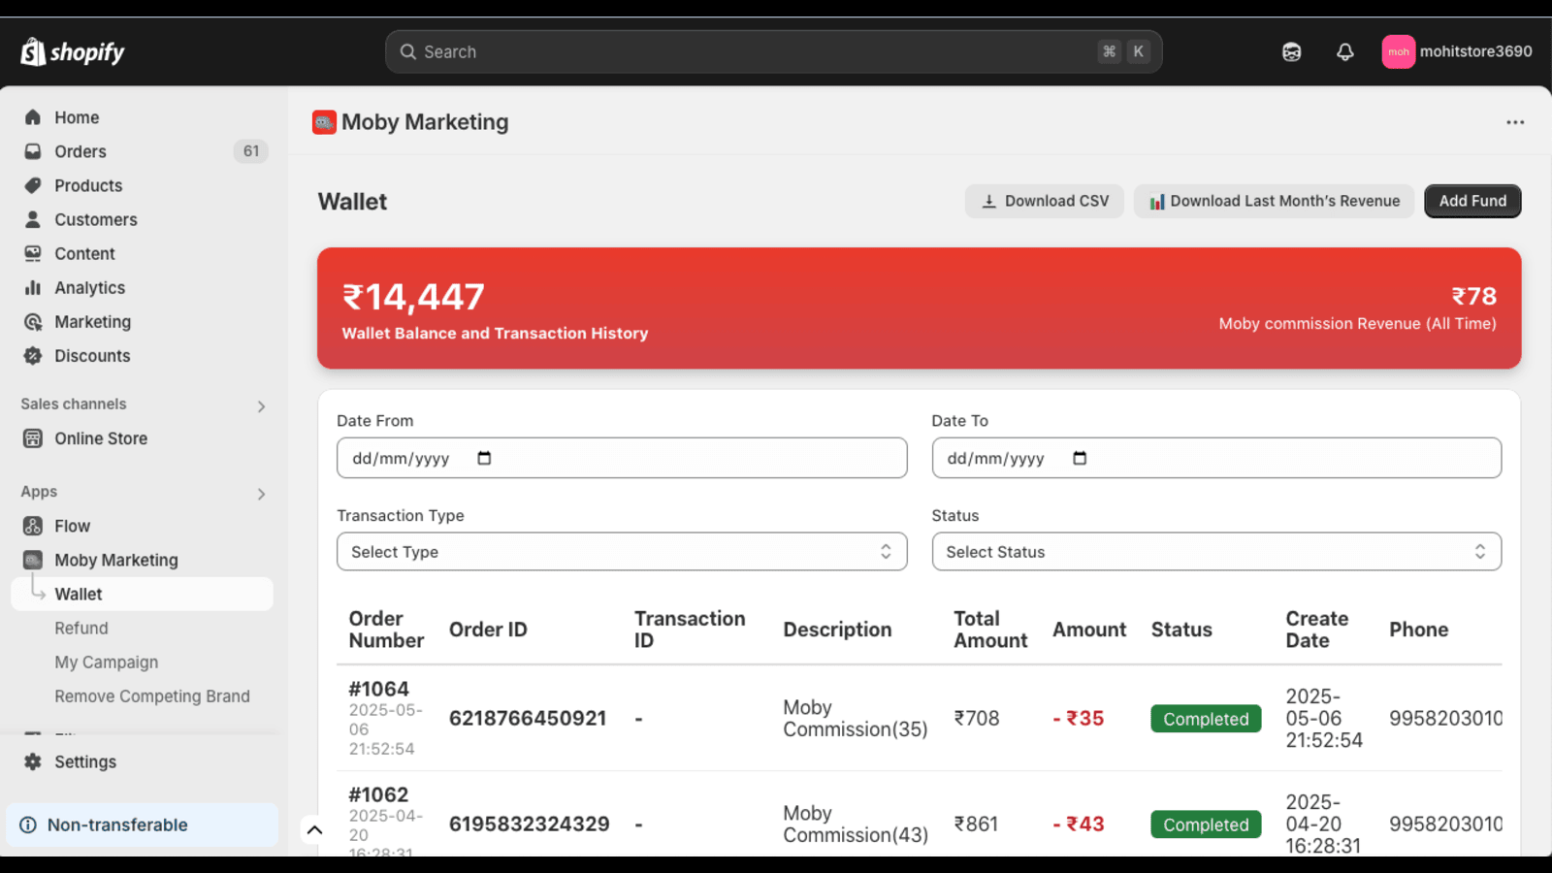Open the mohitstore3690 account avatar
The height and width of the screenshot is (873, 1552).
[x=1398, y=52]
